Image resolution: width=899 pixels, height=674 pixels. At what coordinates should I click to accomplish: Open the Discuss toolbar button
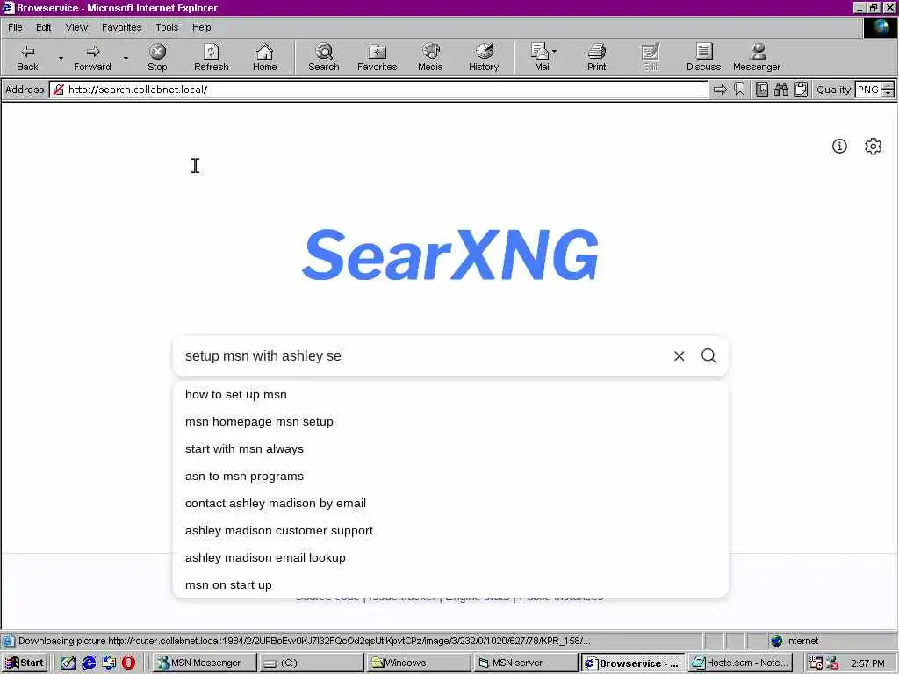tap(703, 57)
